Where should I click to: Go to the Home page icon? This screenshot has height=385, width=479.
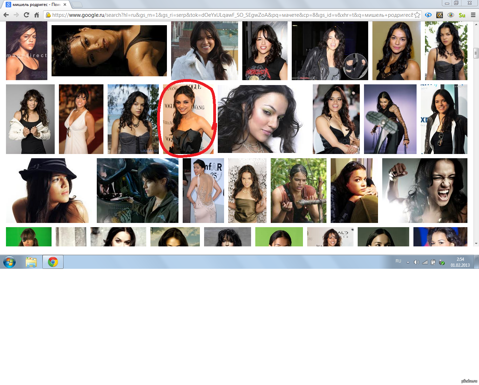click(x=36, y=15)
